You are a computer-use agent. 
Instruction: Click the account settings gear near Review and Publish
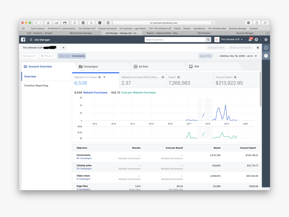[258, 48]
